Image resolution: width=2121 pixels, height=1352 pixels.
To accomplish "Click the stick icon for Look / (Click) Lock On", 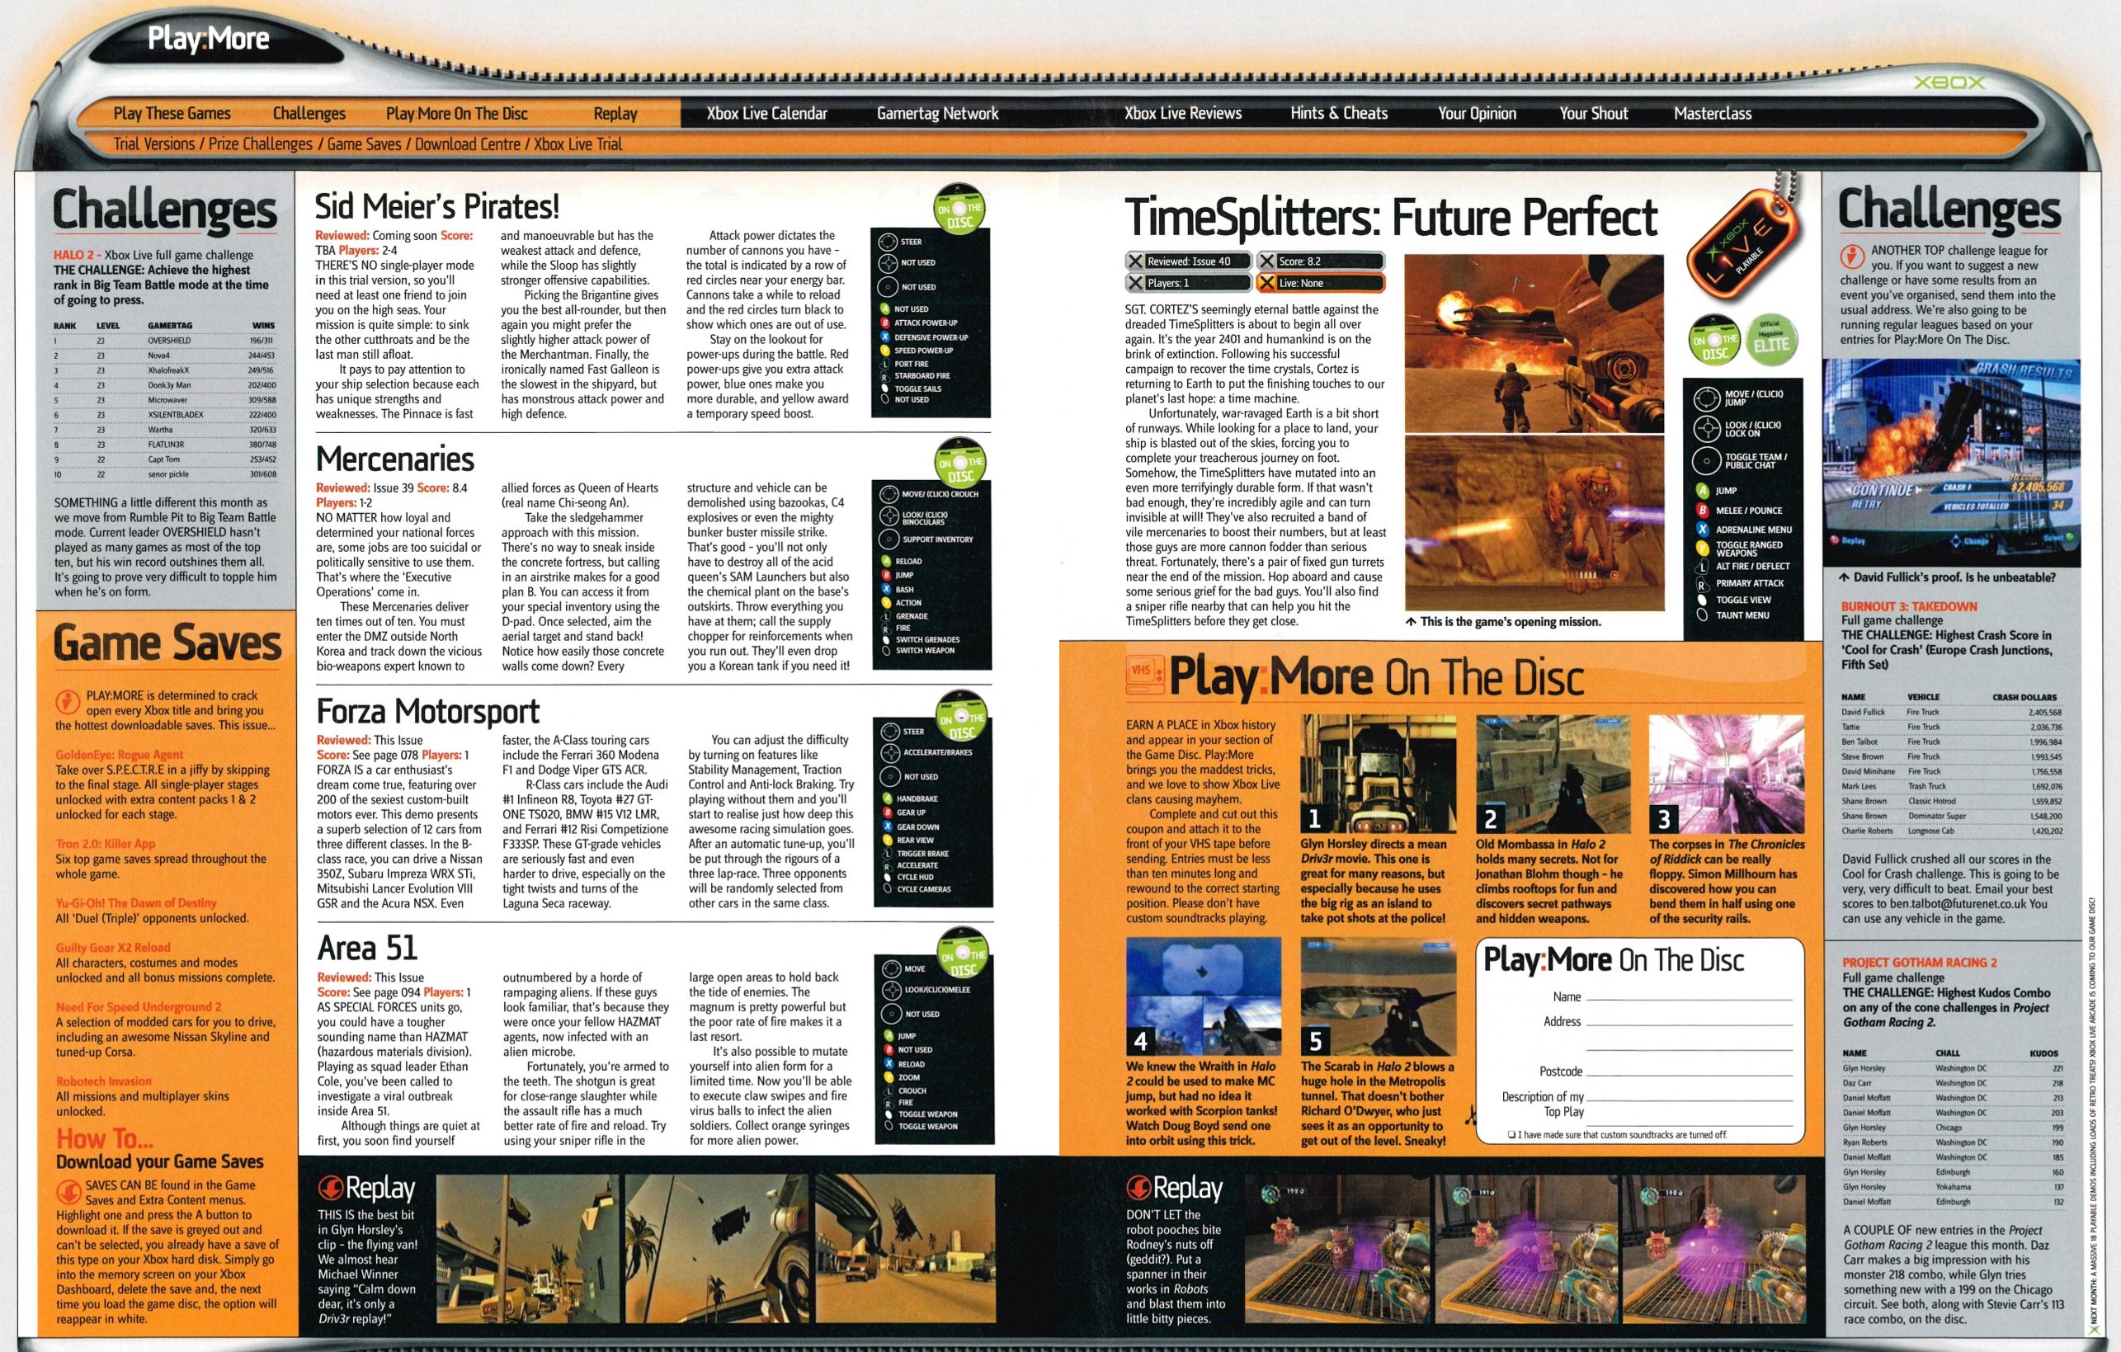I will click(x=1706, y=429).
